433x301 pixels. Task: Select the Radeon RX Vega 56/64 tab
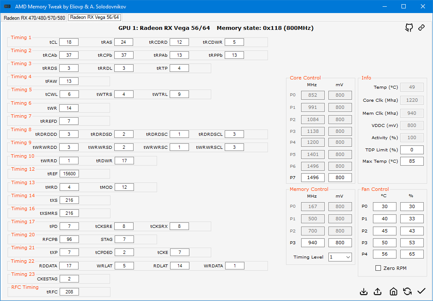[94, 17]
